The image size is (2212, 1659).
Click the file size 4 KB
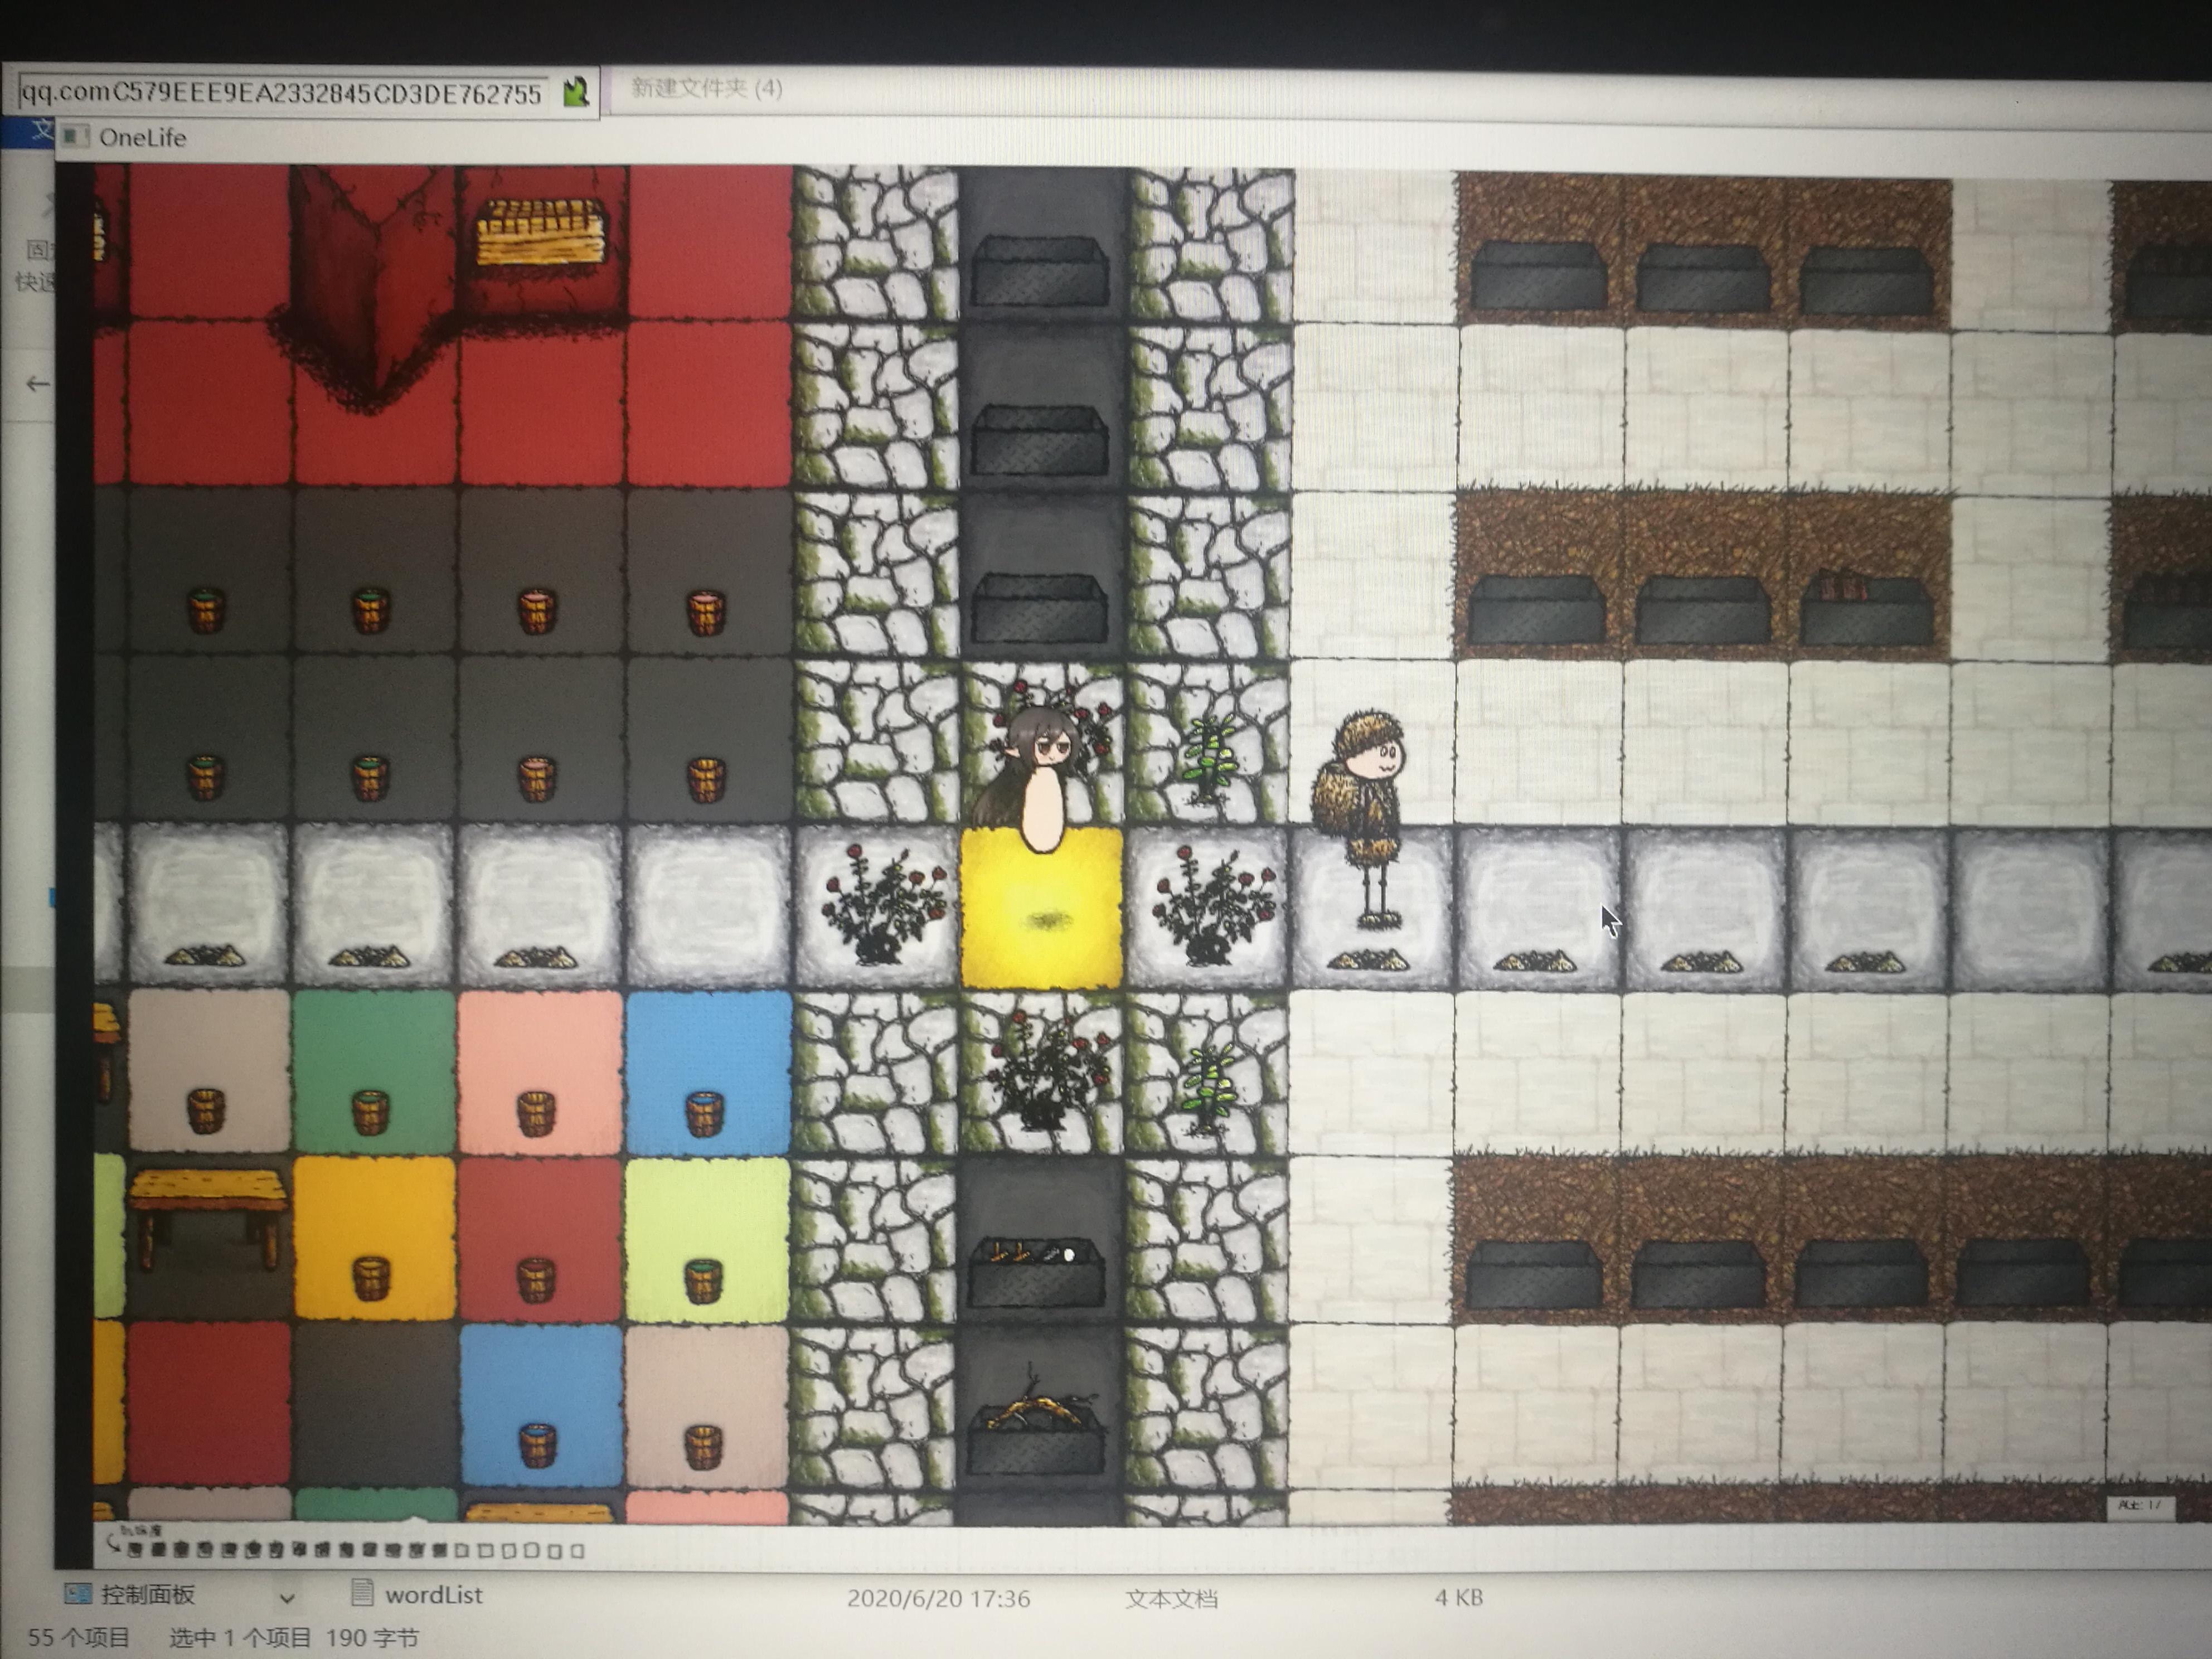(x=1458, y=1597)
